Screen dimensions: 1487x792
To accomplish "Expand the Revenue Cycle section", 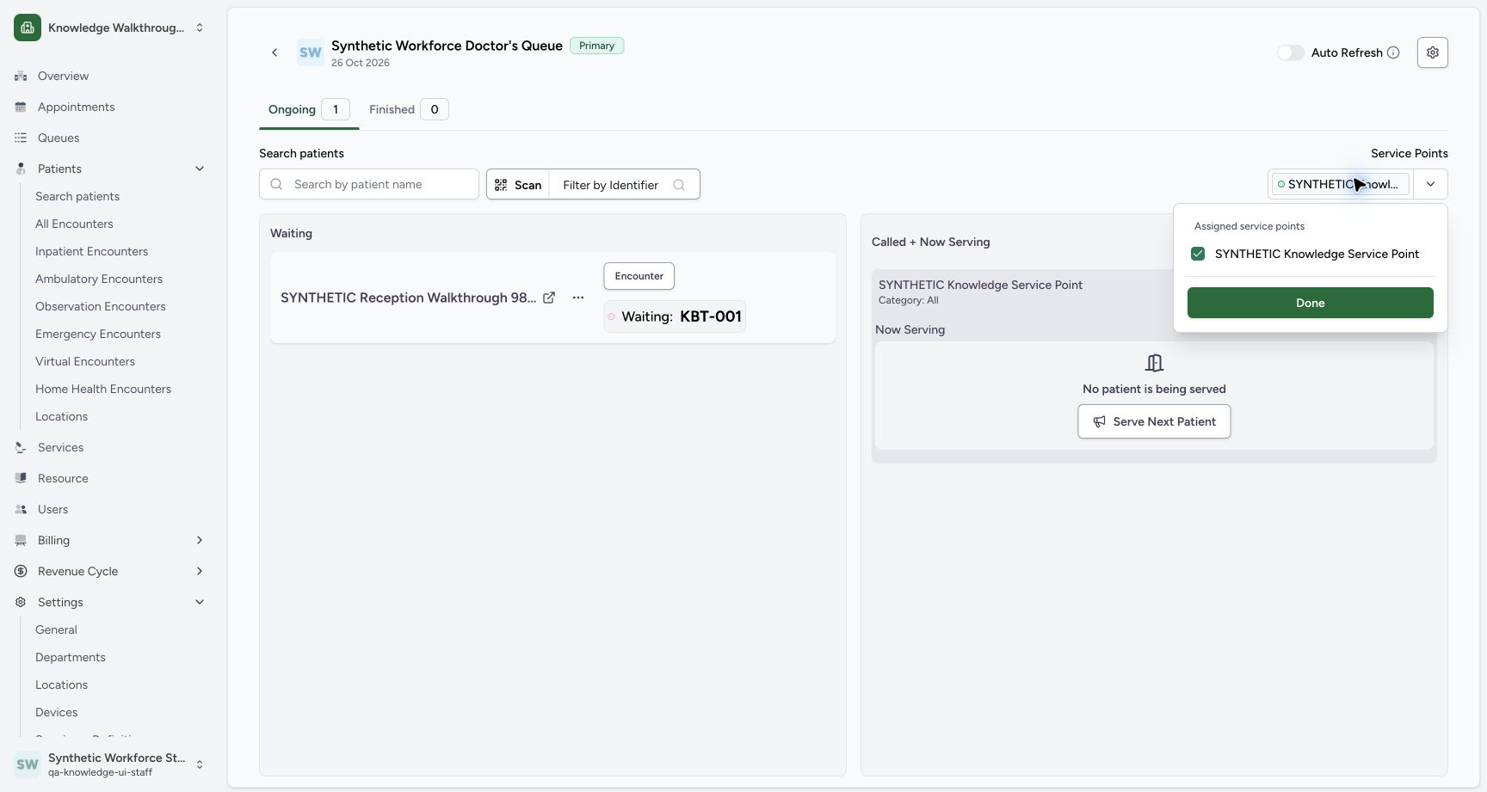I will click(200, 571).
